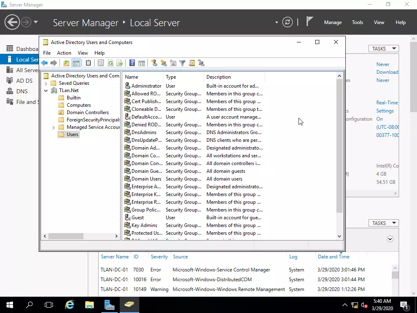Screen dimensions: 417x313
Task: Open the View menu in ADUC window
Action: click(x=83, y=53)
